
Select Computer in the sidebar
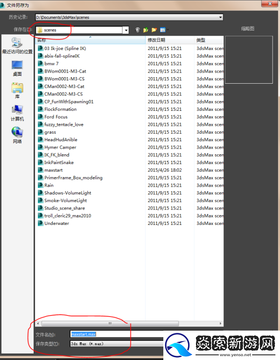(x=17, y=113)
